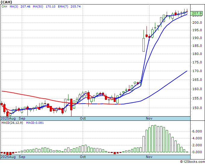Image resolution: width=205 pixels, height=164 pixels.
Task: Click the 207.9 current price tag
Action: [x=197, y=13]
